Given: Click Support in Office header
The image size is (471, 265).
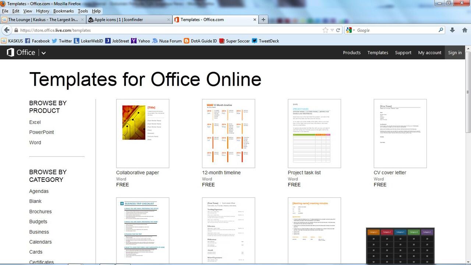Looking at the screenshot, I should click(403, 53).
